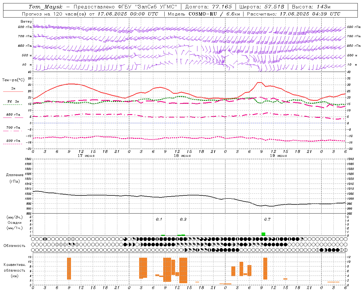Select the "Тем-ра(°C)" temperature label
This screenshot has height=290, width=362.
coord(13,80)
